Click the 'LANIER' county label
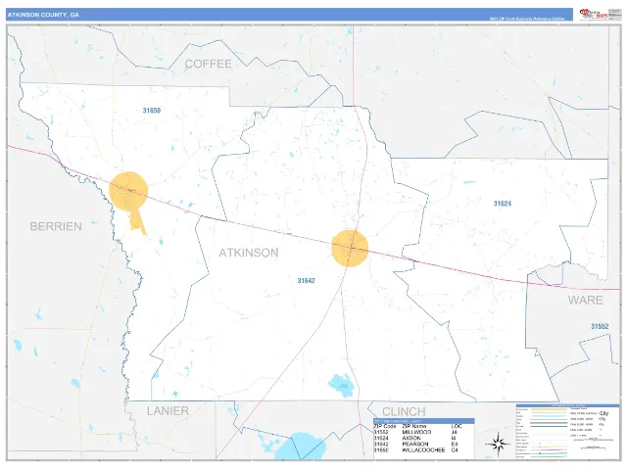 pos(168,411)
